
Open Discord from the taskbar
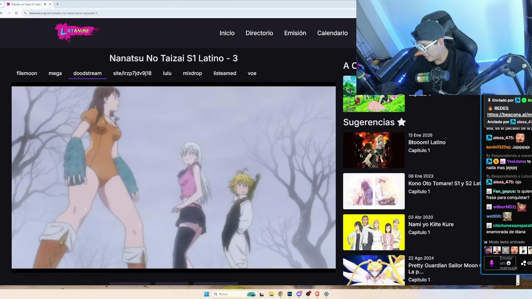(299, 294)
